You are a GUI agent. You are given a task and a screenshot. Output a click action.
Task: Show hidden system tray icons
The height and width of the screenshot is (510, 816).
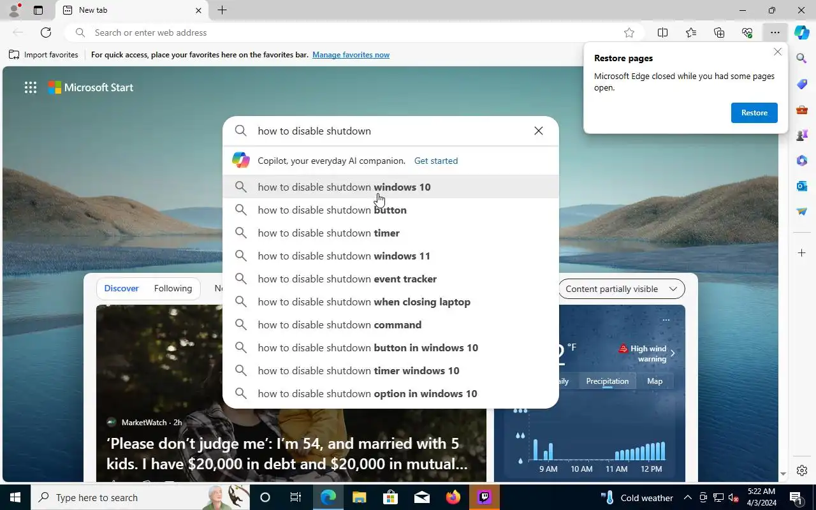pyautogui.click(x=687, y=497)
